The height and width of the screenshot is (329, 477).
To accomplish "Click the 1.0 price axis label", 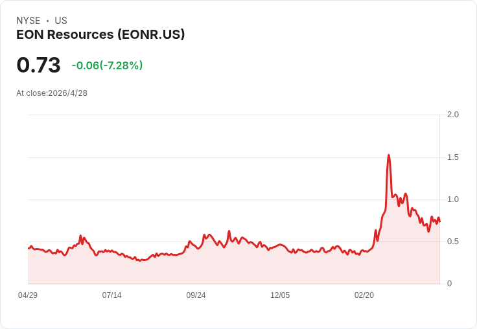I will pyautogui.click(x=452, y=199).
